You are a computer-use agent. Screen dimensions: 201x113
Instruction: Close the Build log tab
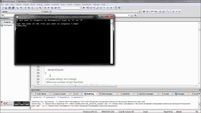pos(96,94)
